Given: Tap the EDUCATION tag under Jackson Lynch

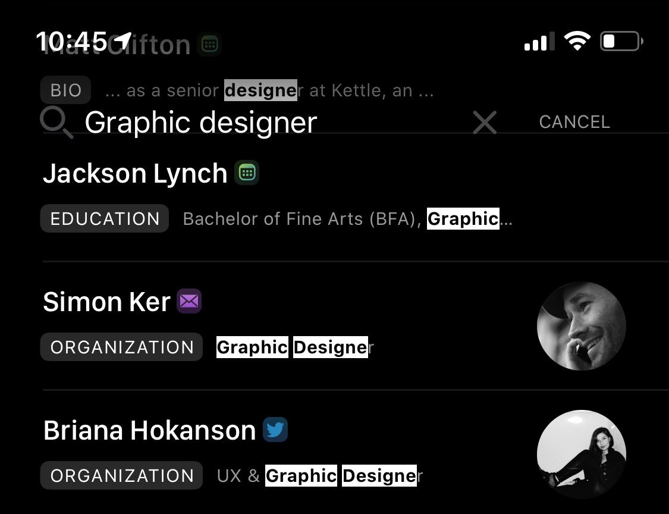Looking at the screenshot, I should point(105,219).
